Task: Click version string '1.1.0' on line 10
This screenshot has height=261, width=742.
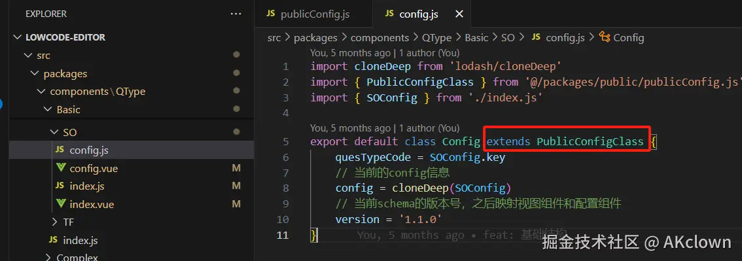Action: 420,219
